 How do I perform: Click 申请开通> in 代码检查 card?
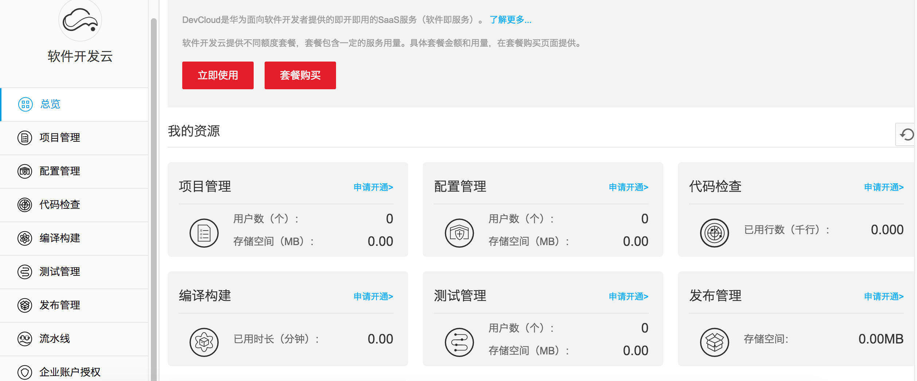point(884,187)
